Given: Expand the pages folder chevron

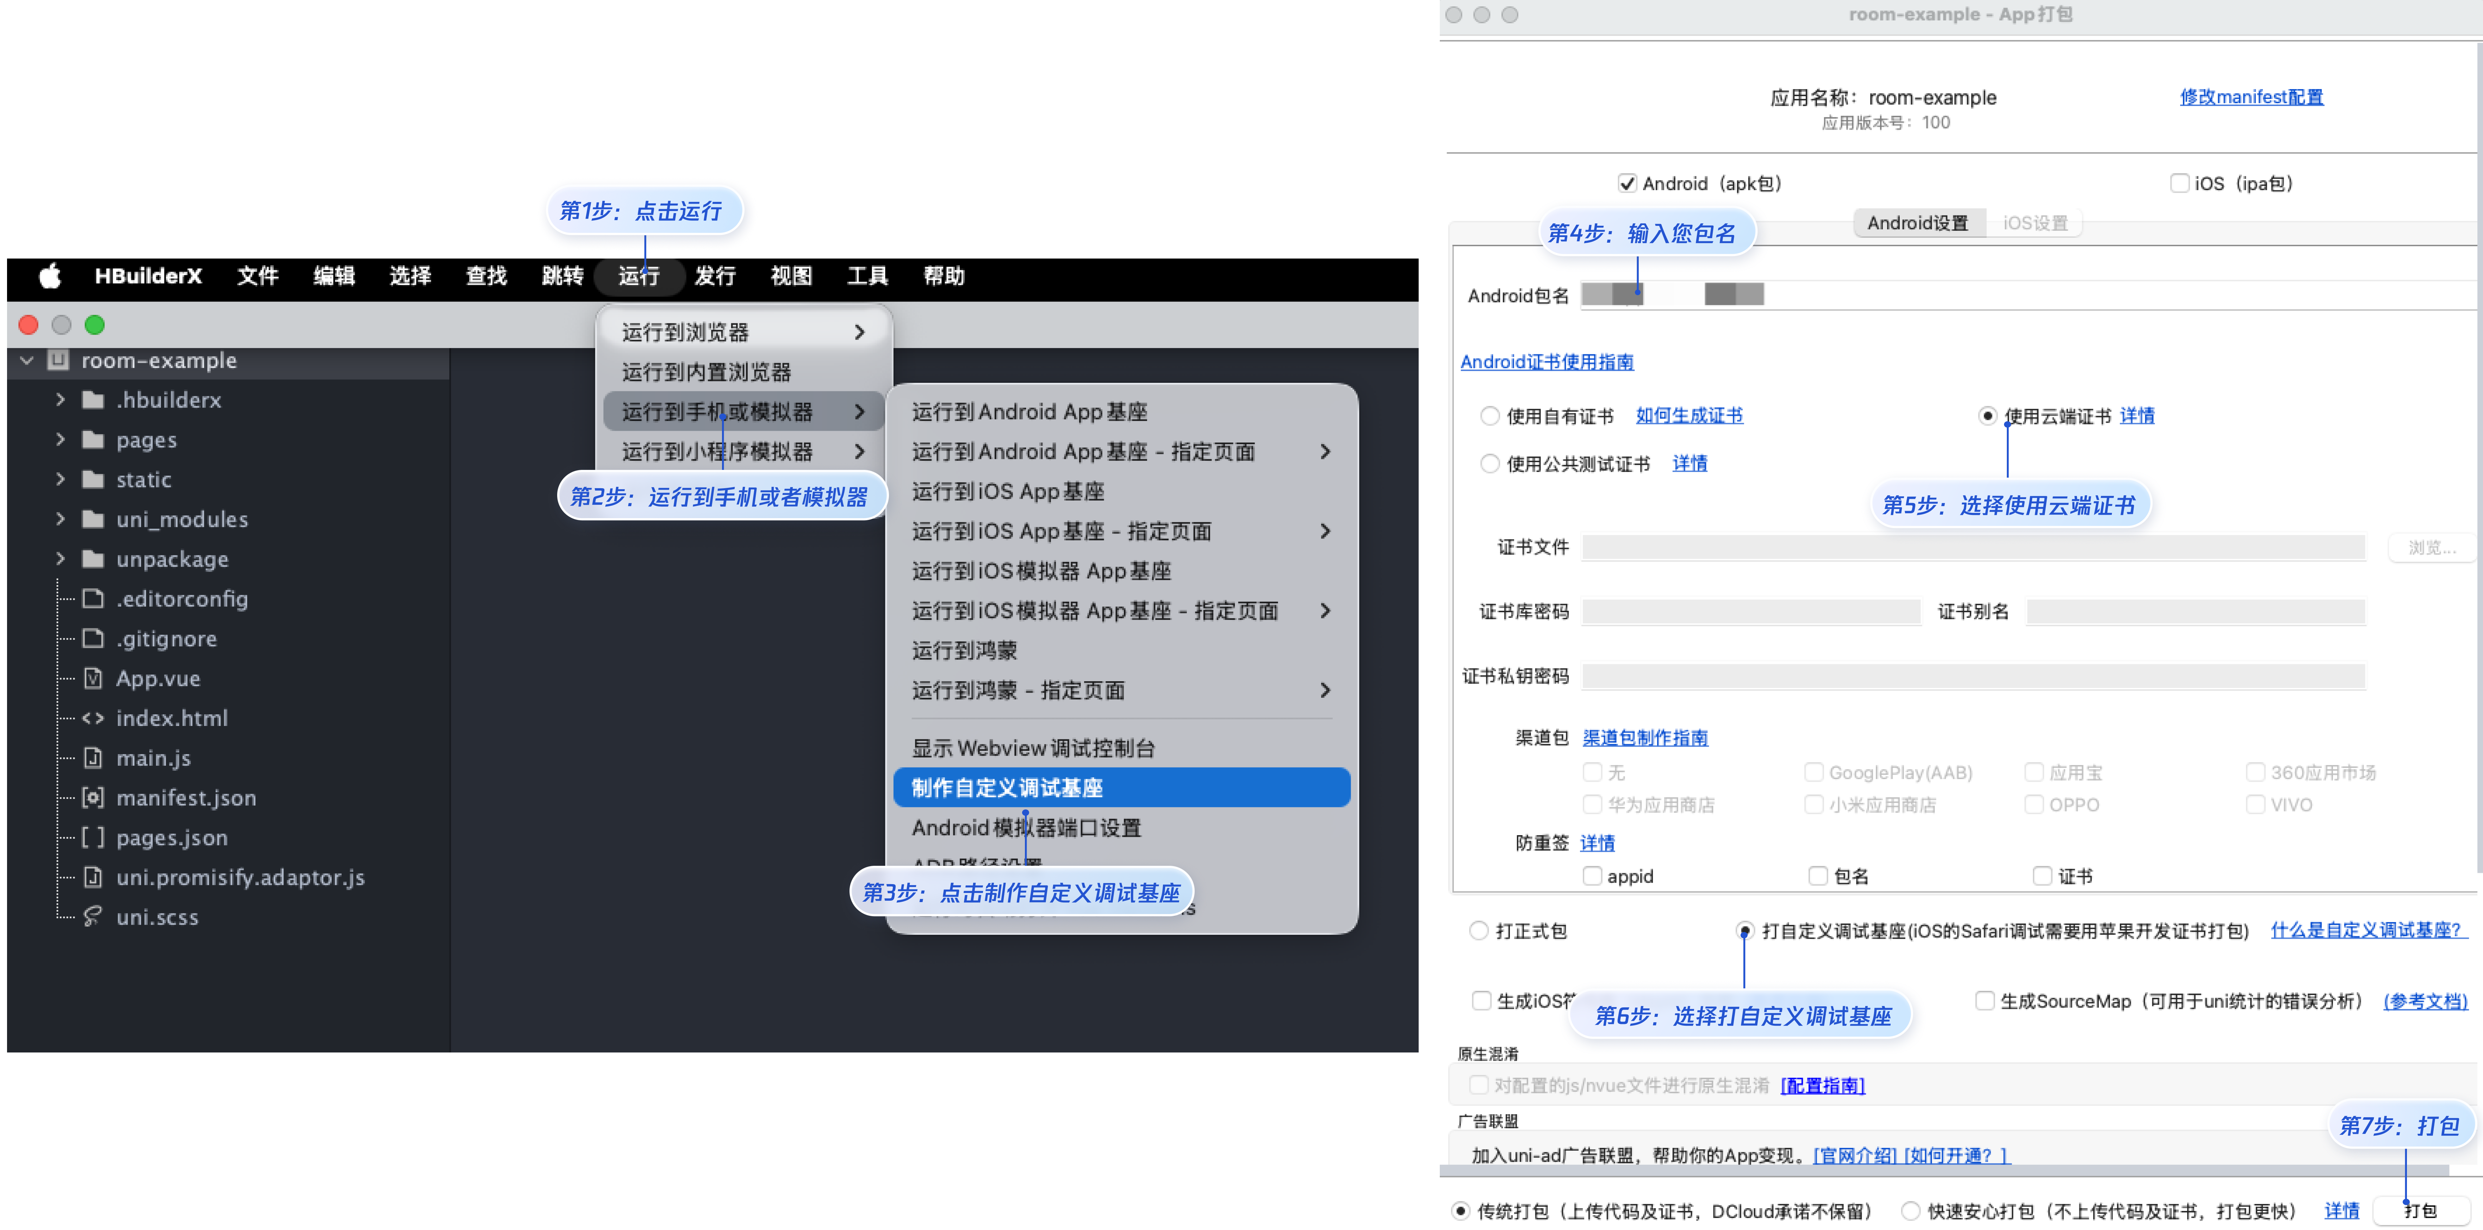Looking at the screenshot, I should coord(61,440).
